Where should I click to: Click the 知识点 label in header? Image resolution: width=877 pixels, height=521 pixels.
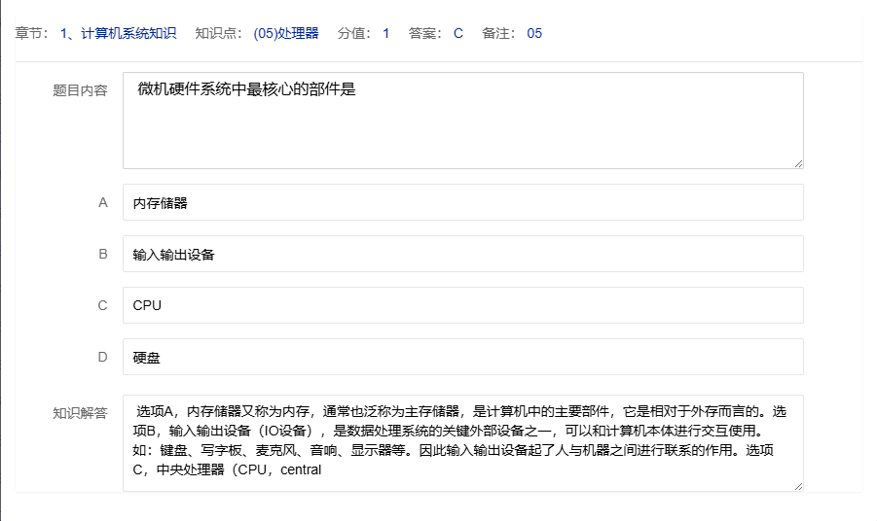coord(218,33)
